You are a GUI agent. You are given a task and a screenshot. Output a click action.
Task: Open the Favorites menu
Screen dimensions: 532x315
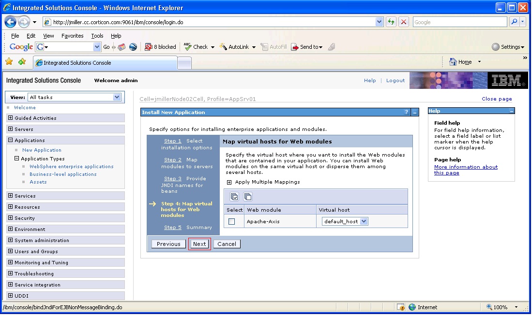coord(72,36)
